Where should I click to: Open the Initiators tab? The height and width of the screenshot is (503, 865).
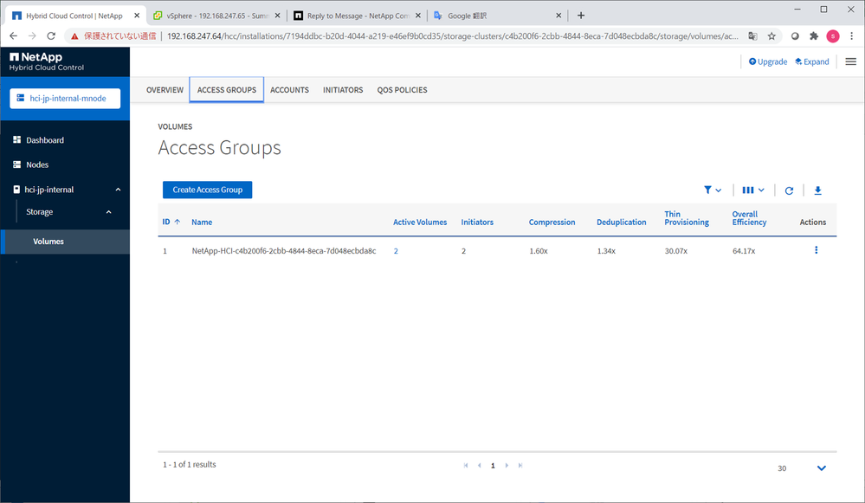(x=343, y=90)
